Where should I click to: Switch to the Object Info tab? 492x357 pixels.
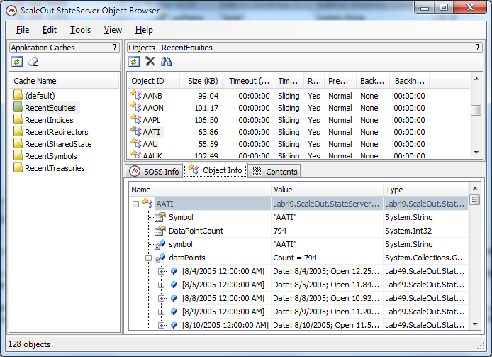pyautogui.click(x=216, y=170)
